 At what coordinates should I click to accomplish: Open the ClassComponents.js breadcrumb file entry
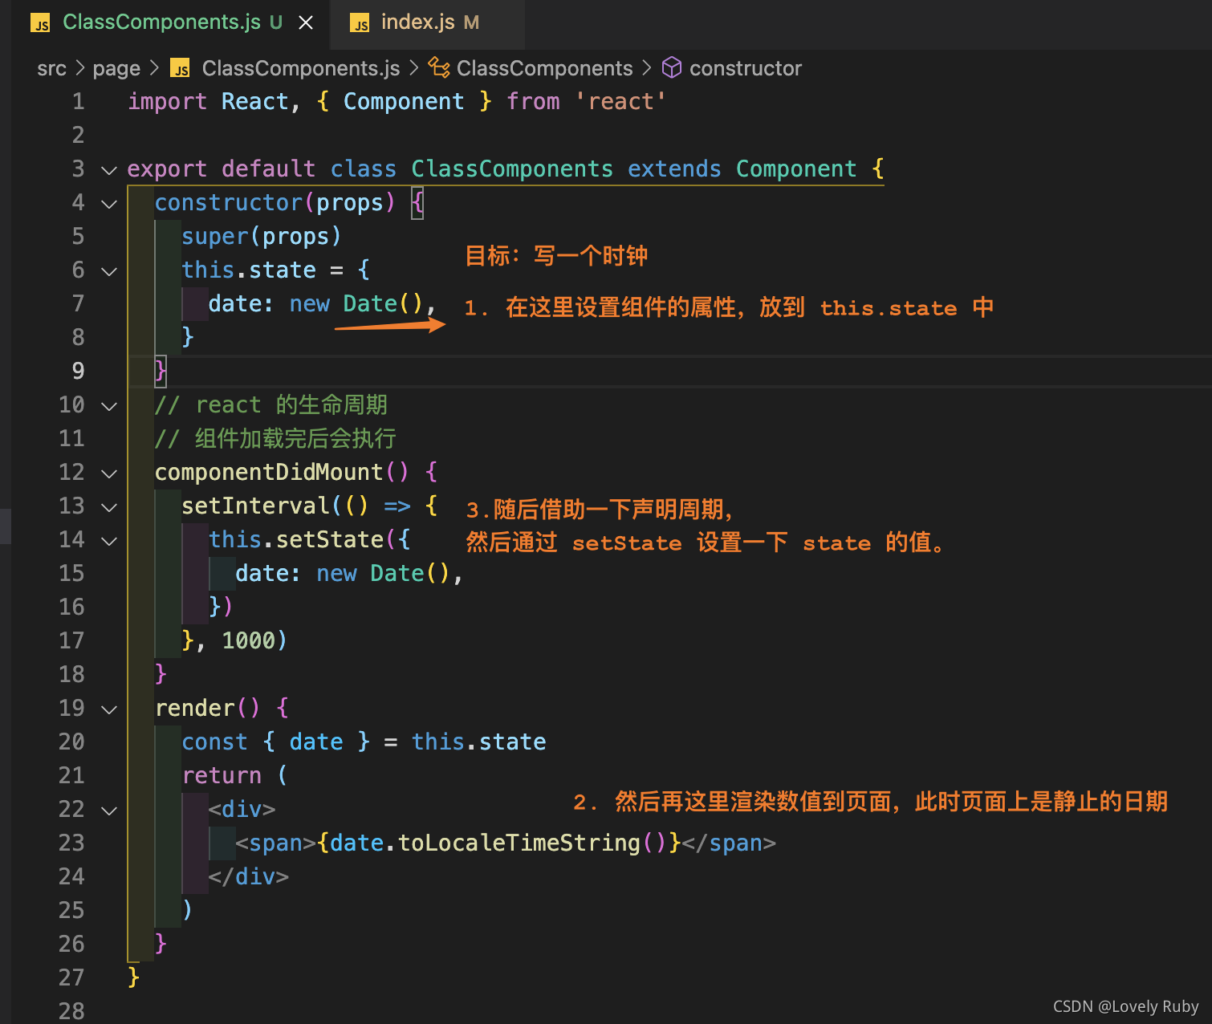click(301, 68)
